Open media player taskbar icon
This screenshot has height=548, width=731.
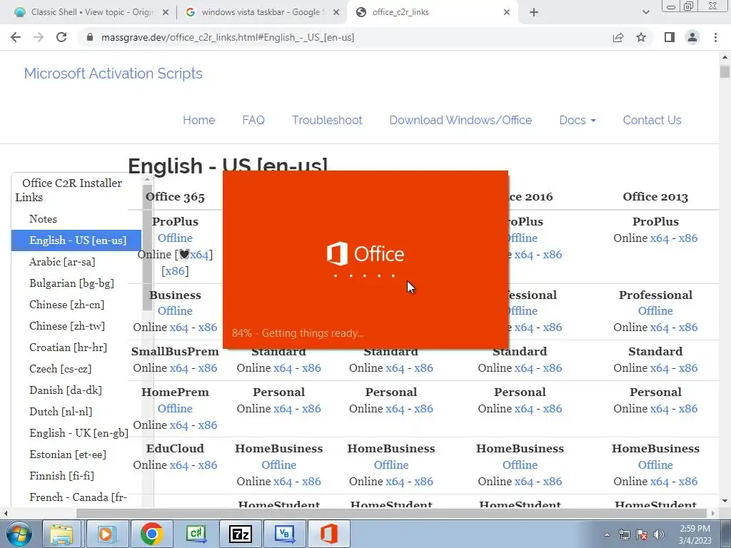click(106, 534)
